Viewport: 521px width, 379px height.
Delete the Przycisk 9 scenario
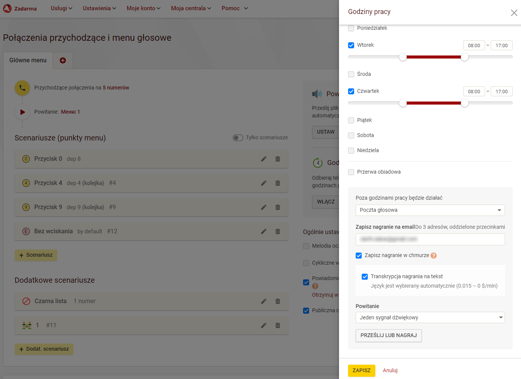pyautogui.click(x=278, y=207)
